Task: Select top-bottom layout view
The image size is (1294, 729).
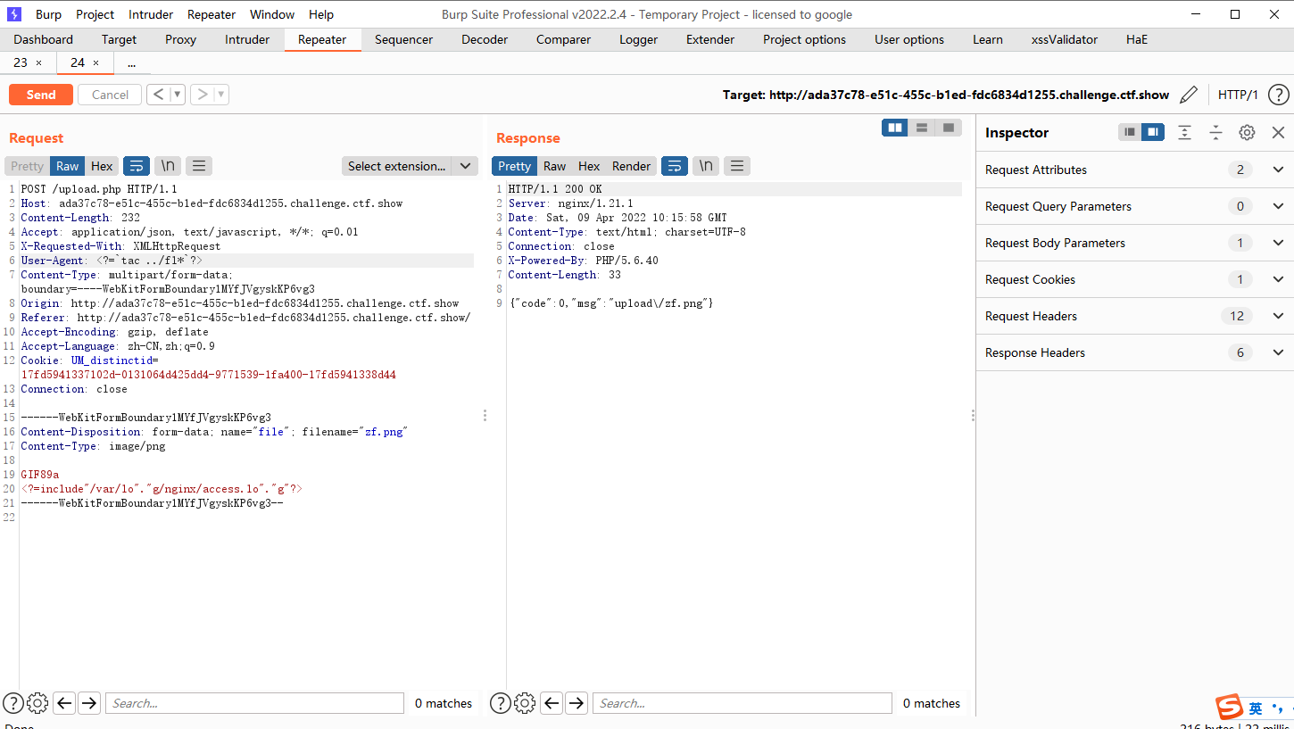Action: [x=922, y=128]
